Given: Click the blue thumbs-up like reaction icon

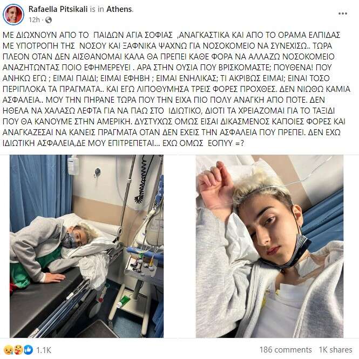Looking at the screenshot, I should click(x=29, y=350).
